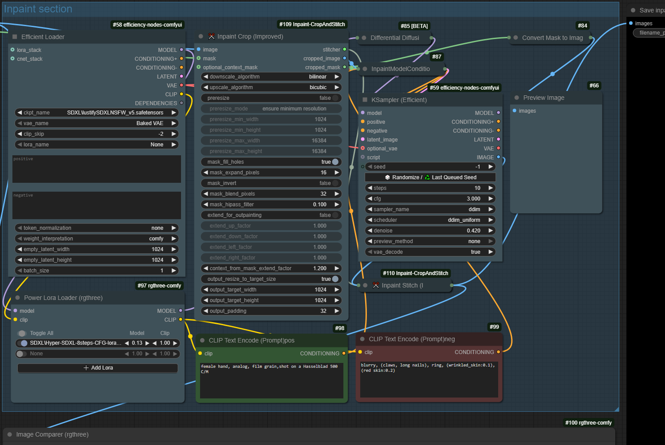The width and height of the screenshot is (665, 445).
Task: Click the denoise 0.420 value slider
Action: click(430, 231)
